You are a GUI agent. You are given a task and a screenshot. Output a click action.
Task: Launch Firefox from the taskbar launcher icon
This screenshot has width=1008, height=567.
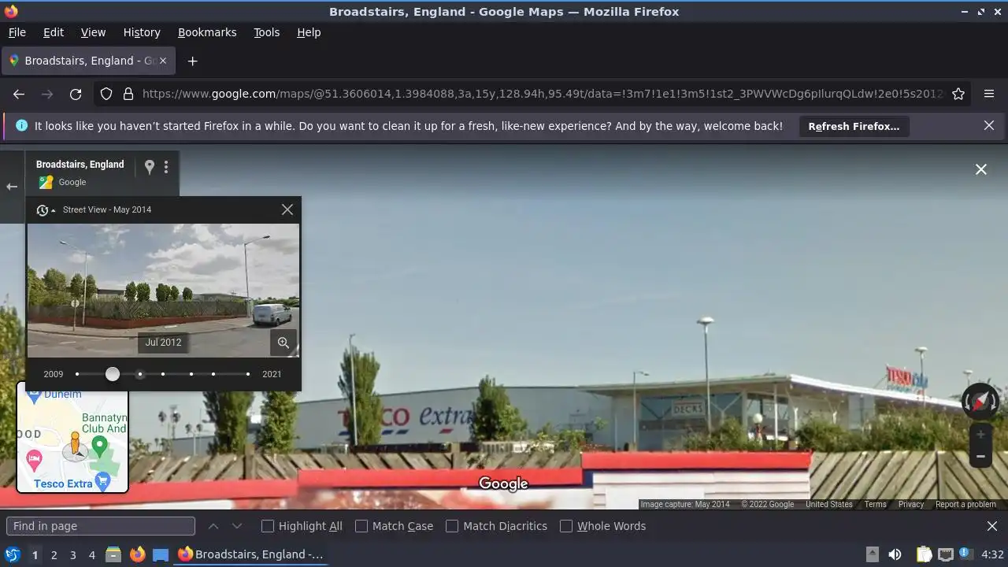[x=137, y=554]
